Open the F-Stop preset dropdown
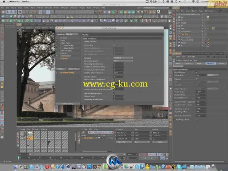This screenshot has height=171, width=228. 213,75
